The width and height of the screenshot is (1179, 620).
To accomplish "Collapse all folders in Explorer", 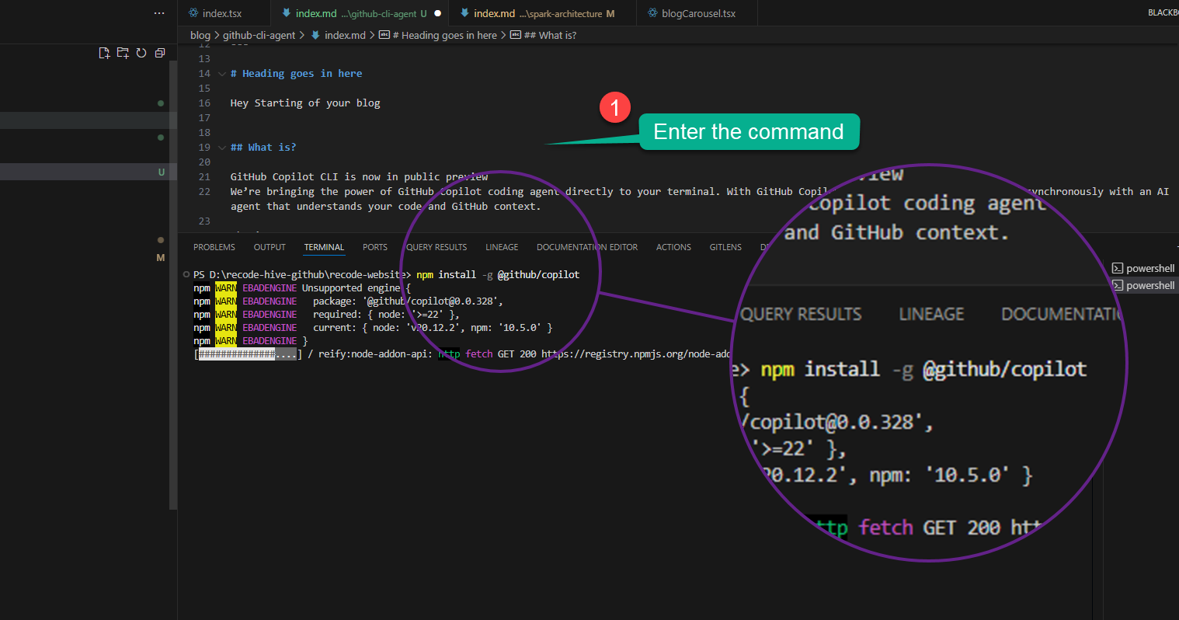I will 159,52.
